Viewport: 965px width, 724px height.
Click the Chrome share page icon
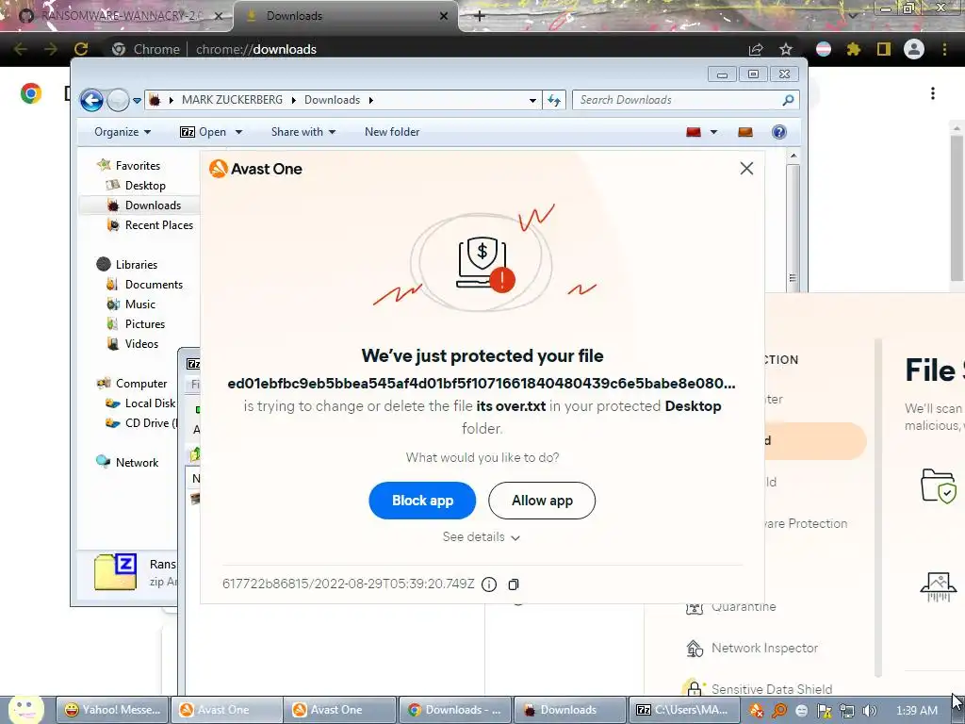(x=756, y=49)
